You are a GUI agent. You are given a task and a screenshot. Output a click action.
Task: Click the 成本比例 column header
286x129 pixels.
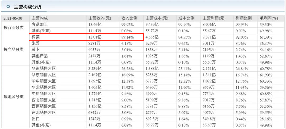pos(186,18)
